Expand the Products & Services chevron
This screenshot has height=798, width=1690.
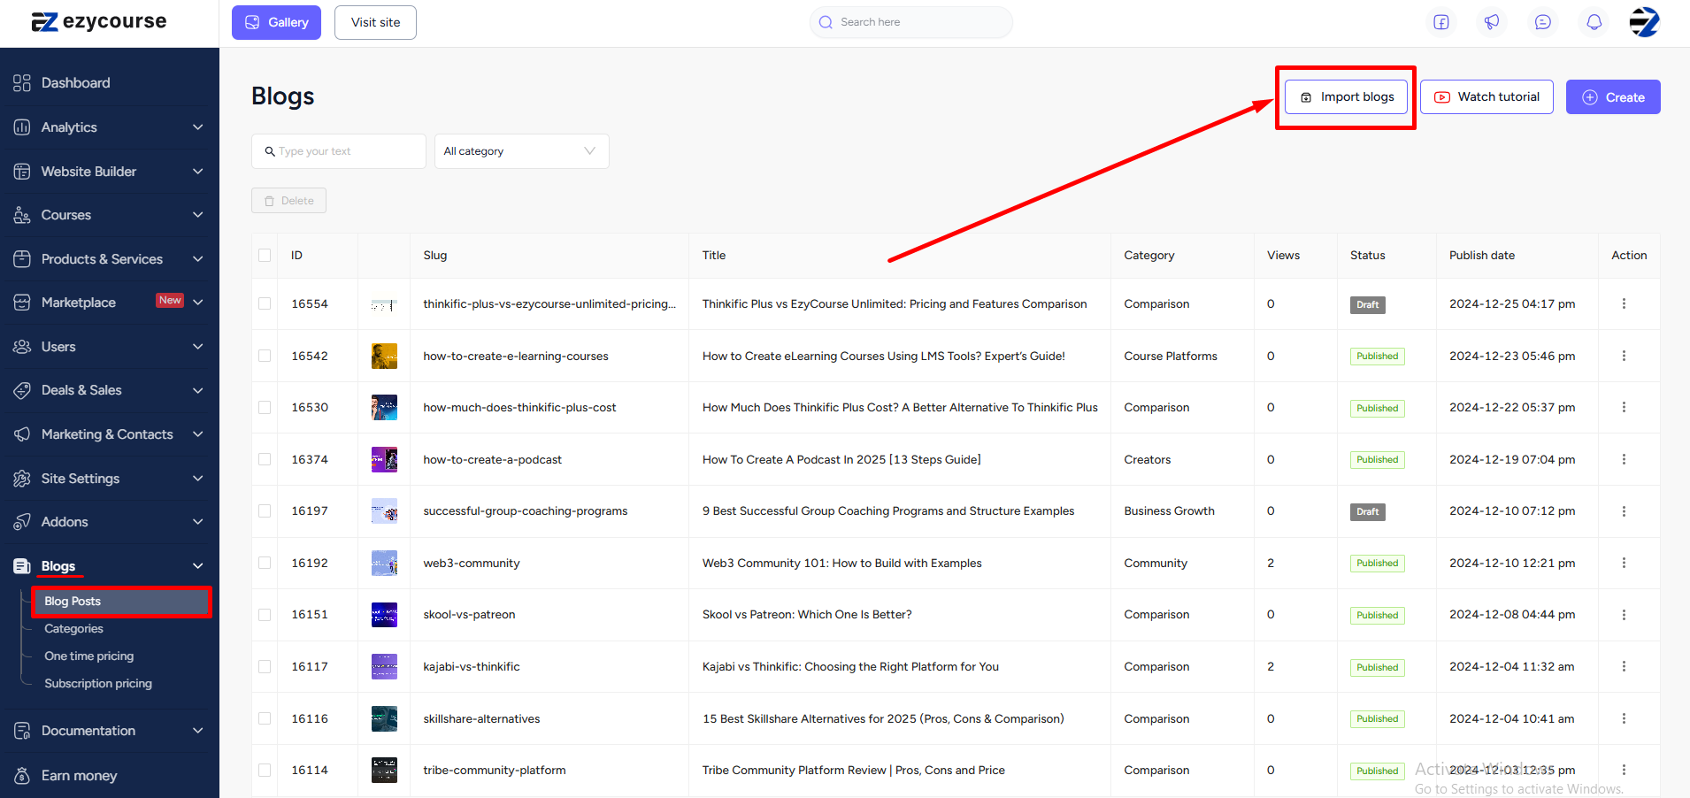click(198, 259)
